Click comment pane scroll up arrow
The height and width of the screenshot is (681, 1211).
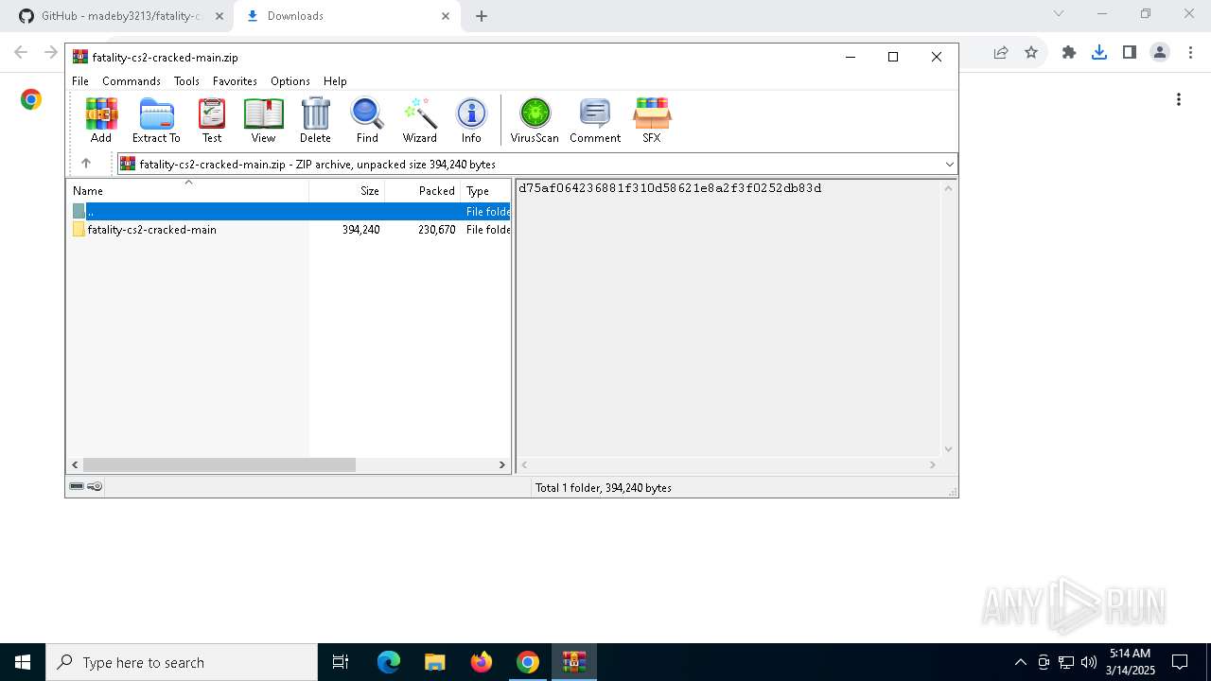pyautogui.click(x=948, y=187)
